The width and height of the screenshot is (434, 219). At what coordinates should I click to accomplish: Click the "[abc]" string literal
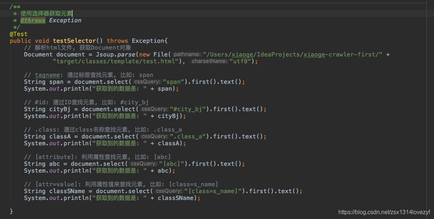171,164
